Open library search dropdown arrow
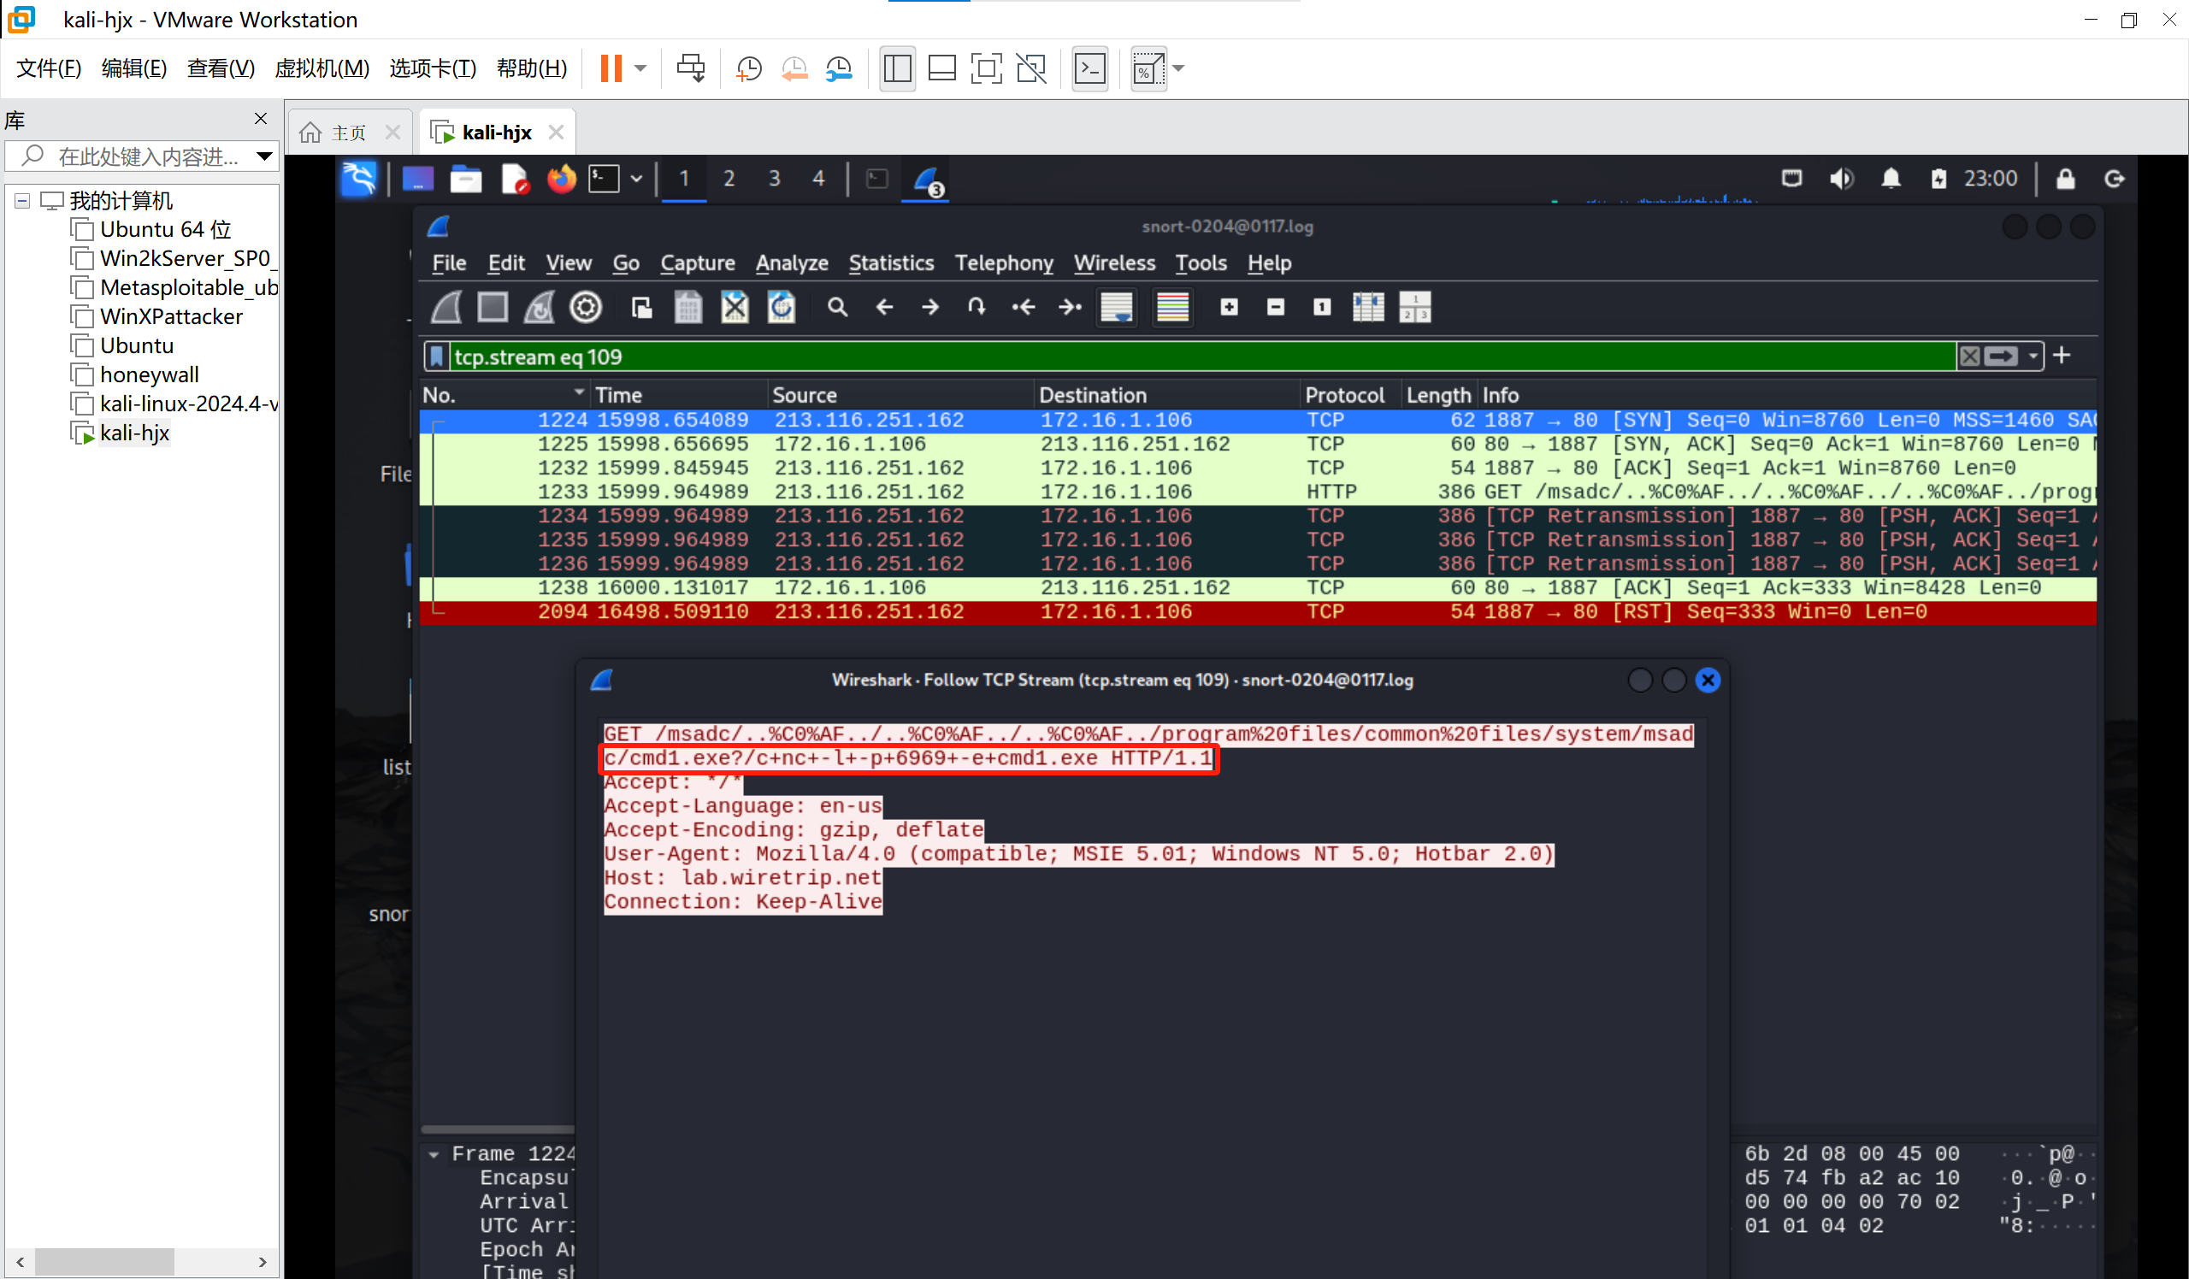2189x1279 pixels. [x=264, y=156]
